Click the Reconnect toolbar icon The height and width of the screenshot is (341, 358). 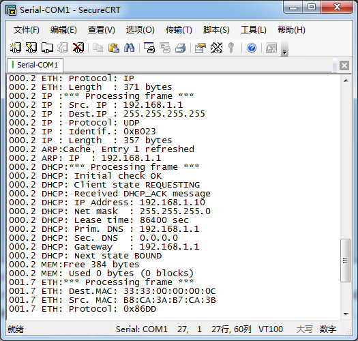(63, 48)
